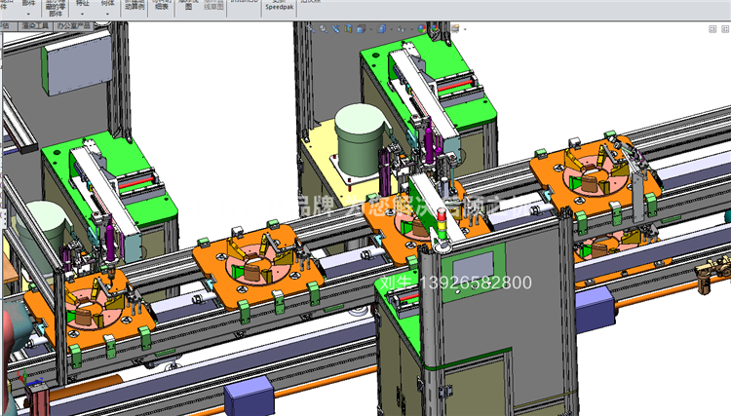Click 显示隐藏的零部件 ribbon button
Viewport: 731px width, 416px height.
[x=56, y=8]
